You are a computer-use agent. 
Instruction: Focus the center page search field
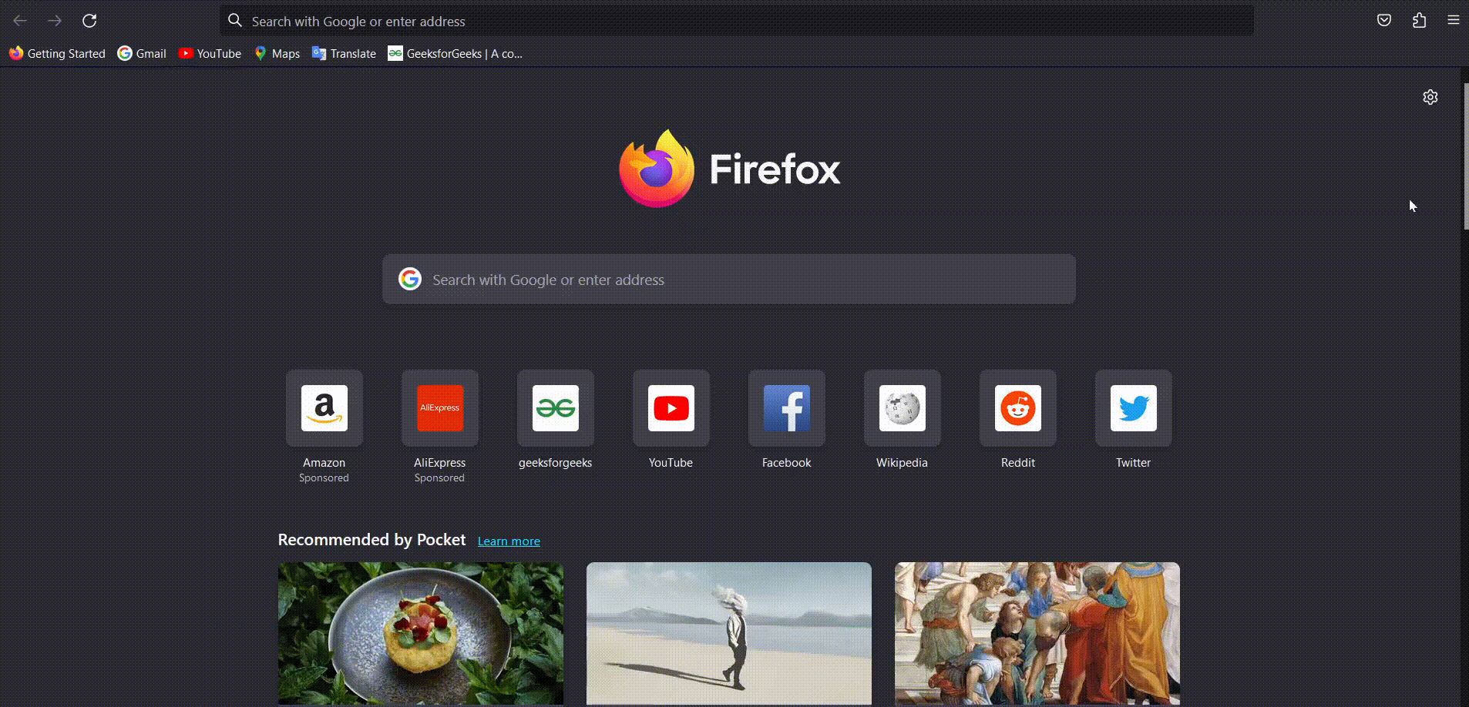coord(729,279)
